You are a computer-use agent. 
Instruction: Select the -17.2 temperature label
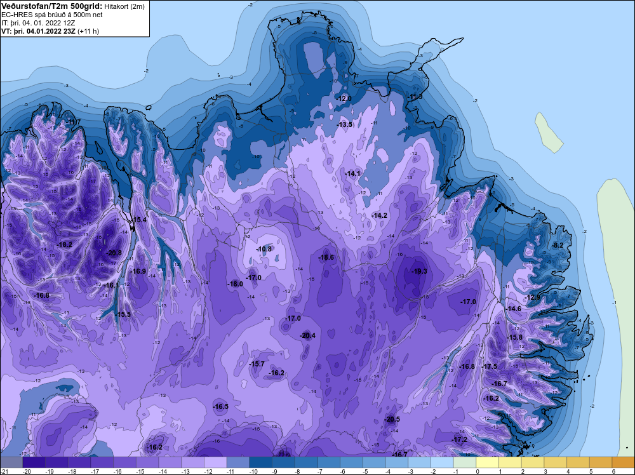[x=460, y=439]
